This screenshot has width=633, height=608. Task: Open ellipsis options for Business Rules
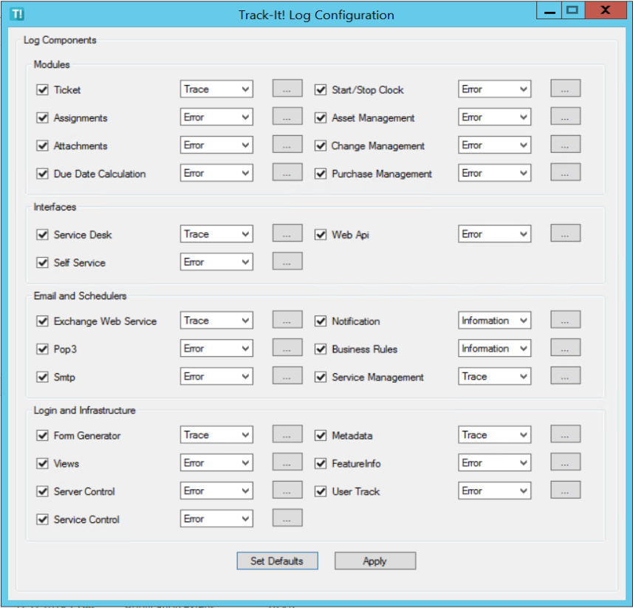pos(566,347)
